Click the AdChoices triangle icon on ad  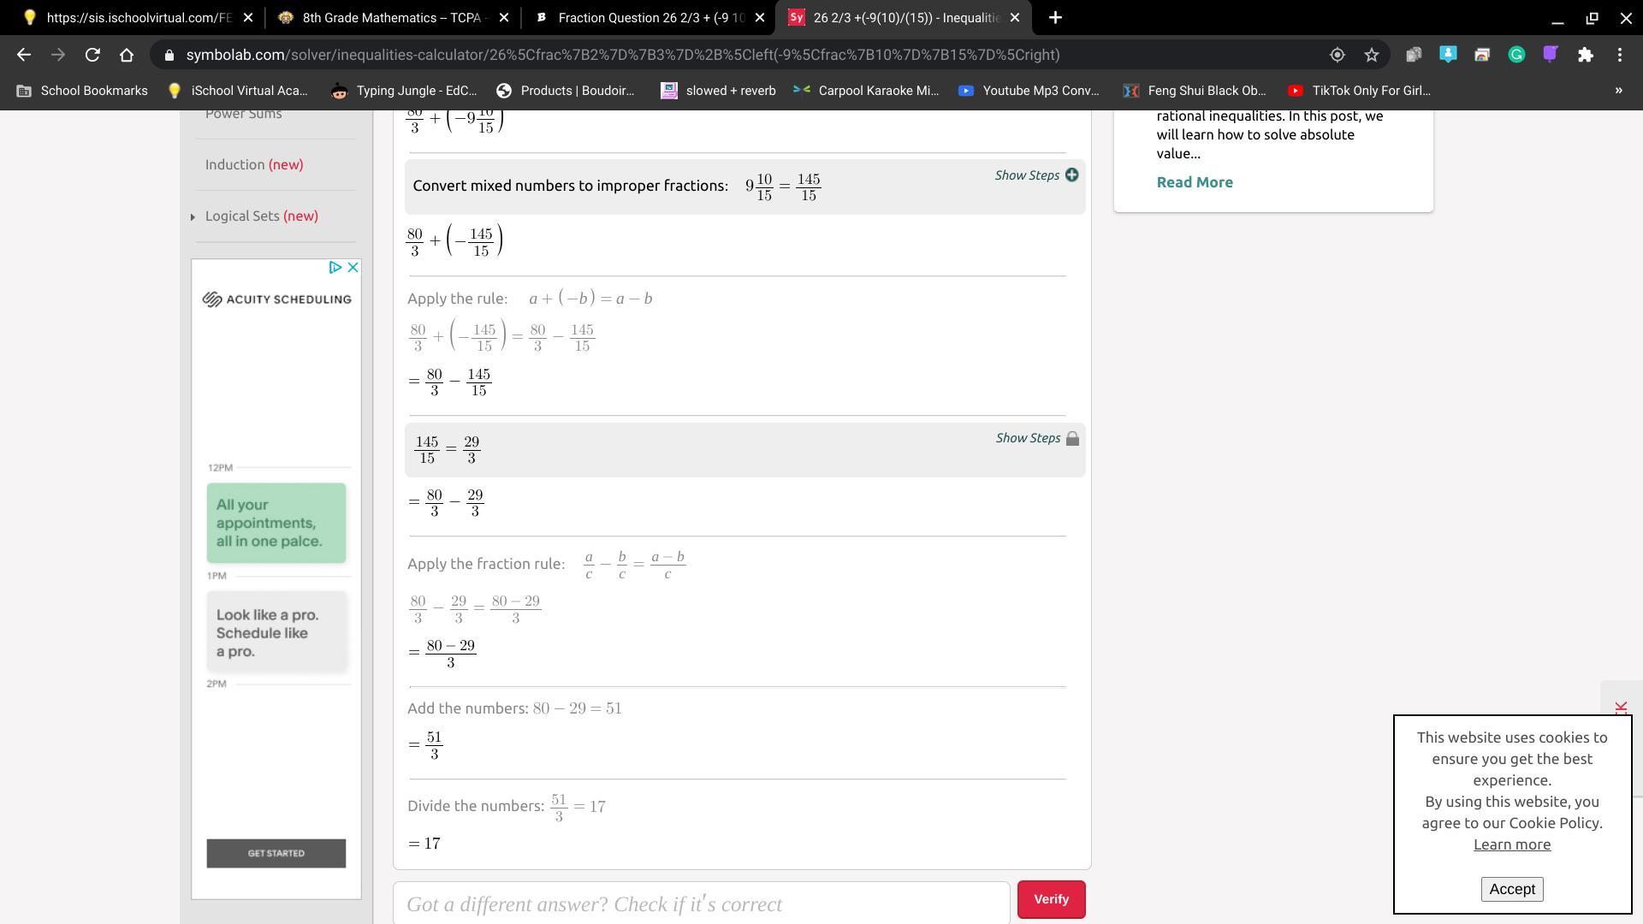click(335, 268)
